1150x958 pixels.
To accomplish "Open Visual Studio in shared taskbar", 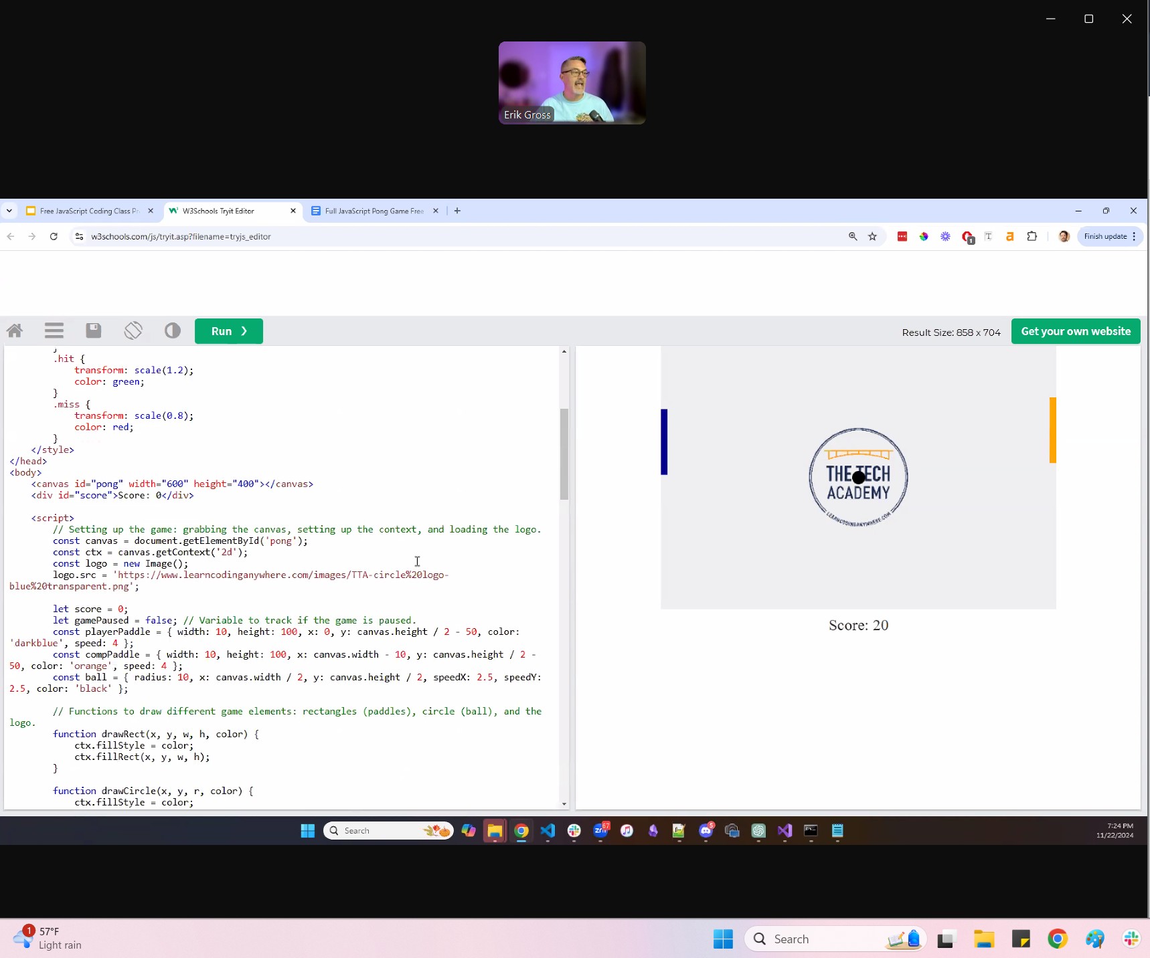I will pos(785,831).
